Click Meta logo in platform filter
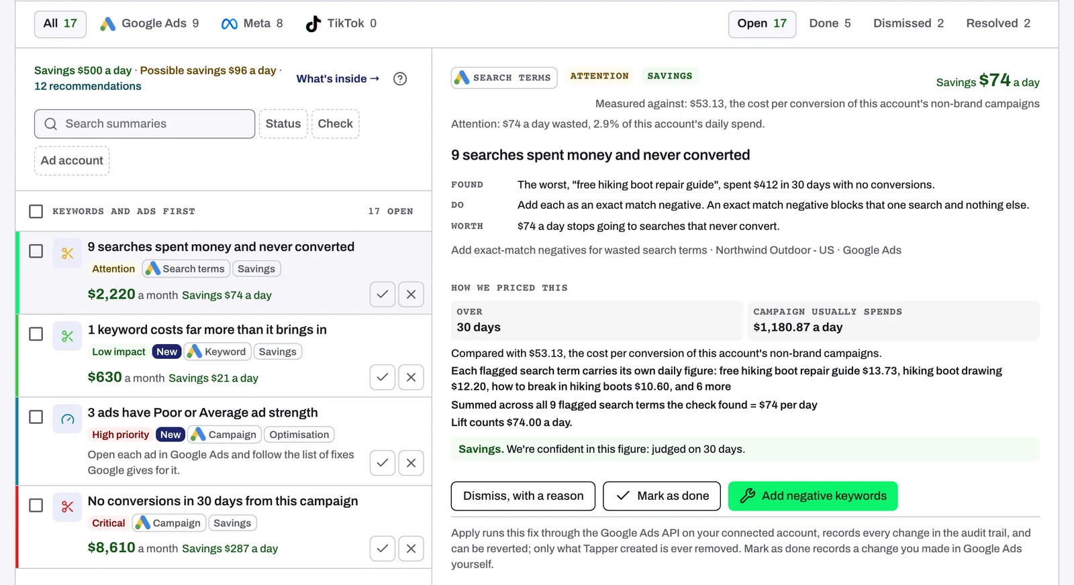Screen dimensions: 1074x585 [230, 24]
